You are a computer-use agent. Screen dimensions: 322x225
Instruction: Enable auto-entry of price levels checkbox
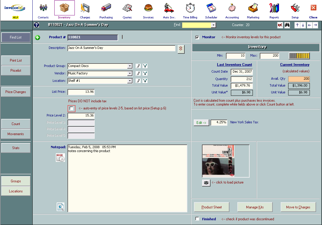[71, 108]
